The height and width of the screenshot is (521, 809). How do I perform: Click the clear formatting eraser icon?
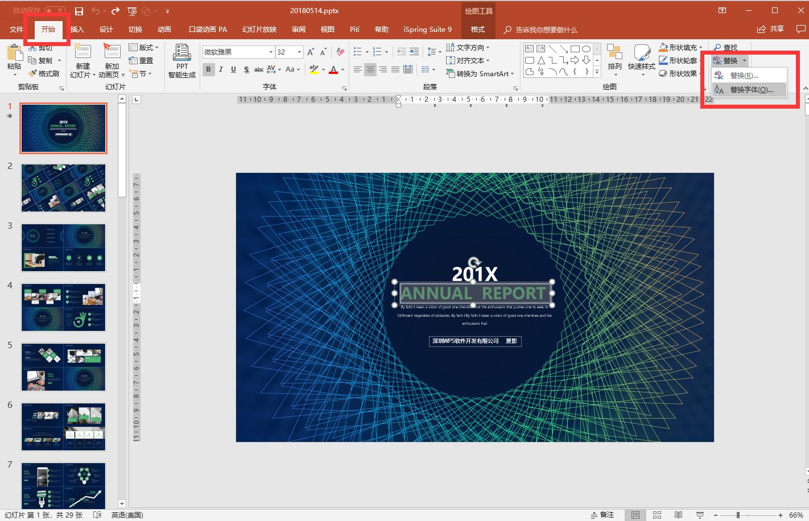(340, 52)
